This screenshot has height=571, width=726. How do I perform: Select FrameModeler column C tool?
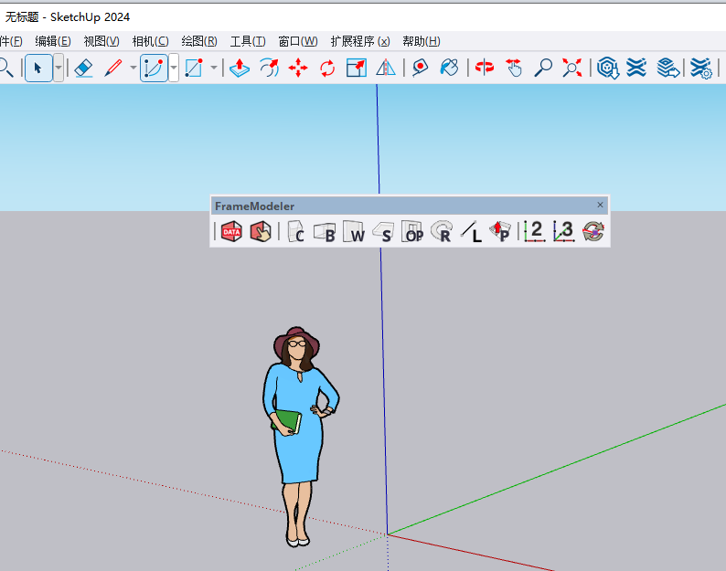pyautogui.click(x=296, y=231)
